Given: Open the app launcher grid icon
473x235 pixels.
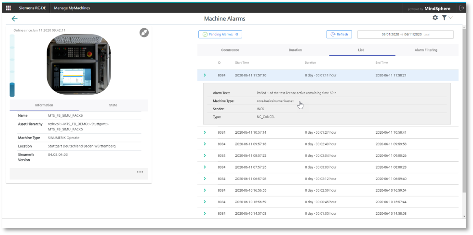Looking at the screenshot, I should tap(8, 8).
